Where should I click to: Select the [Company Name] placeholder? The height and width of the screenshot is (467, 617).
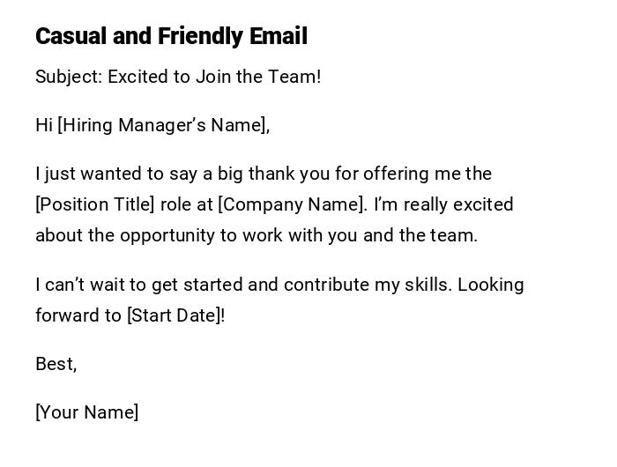coord(291,204)
